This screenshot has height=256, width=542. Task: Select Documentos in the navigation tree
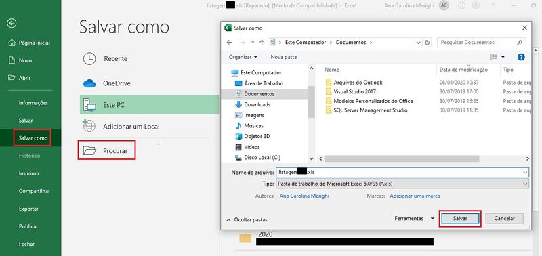pos(264,93)
